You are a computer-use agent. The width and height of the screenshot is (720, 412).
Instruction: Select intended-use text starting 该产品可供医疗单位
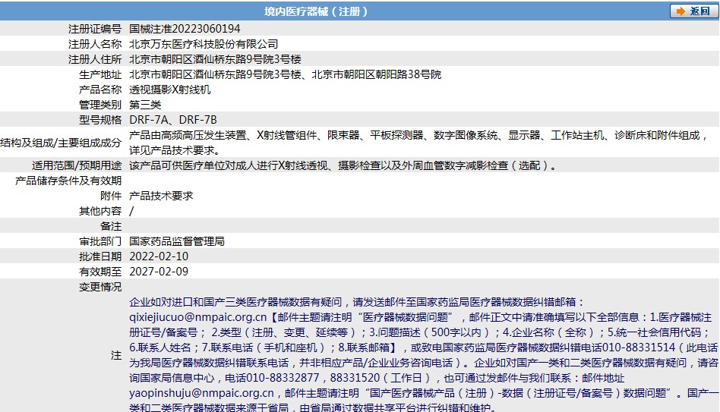click(343, 165)
